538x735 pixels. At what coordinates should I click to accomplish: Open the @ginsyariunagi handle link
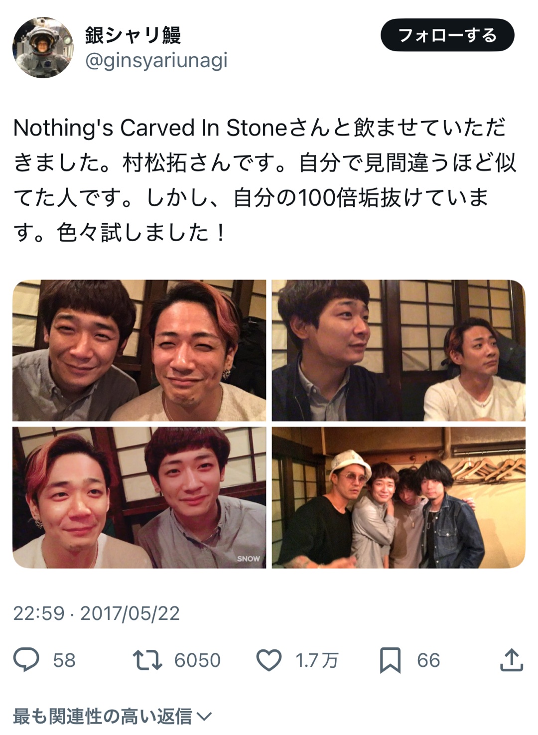156,60
